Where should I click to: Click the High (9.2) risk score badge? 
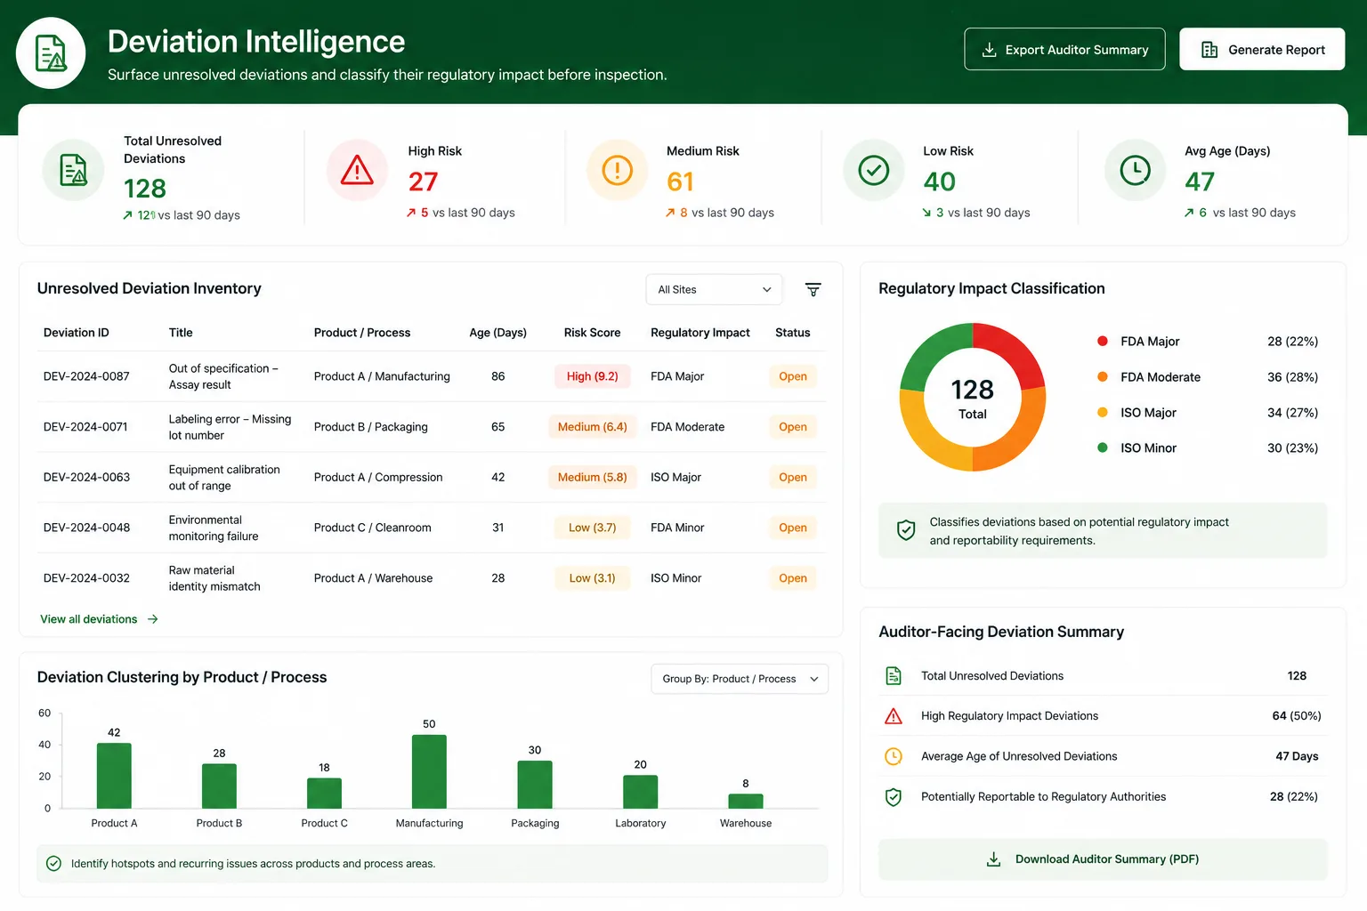[x=593, y=376]
